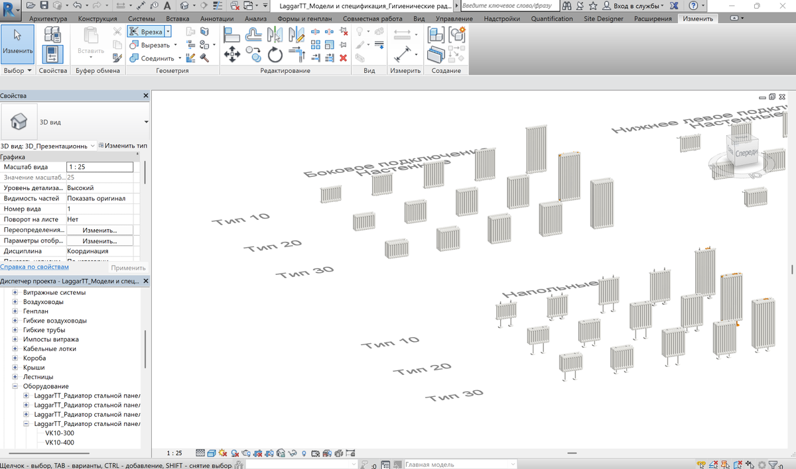
Task: Click the Масштаб вида 1 : 25 field
Action: (99, 167)
